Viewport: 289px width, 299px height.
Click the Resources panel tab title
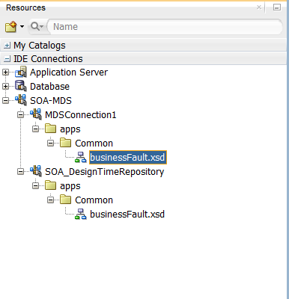click(x=25, y=7)
